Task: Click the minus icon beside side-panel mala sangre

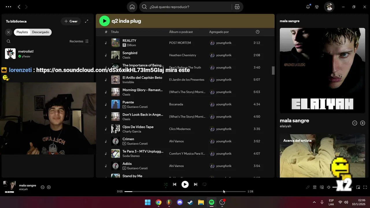Action: (x=355, y=123)
